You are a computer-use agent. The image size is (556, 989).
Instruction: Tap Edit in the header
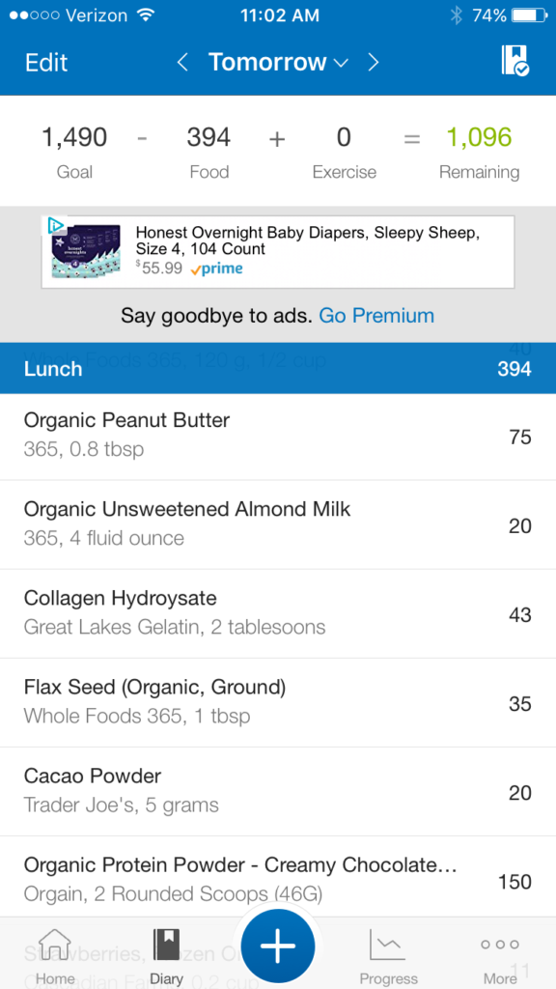[x=46, y=63]
